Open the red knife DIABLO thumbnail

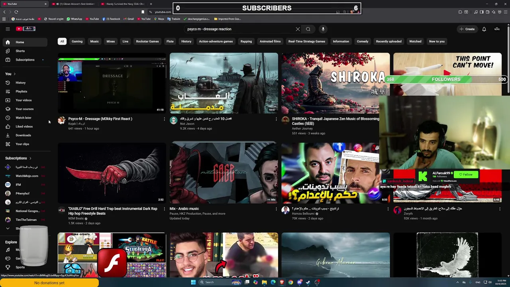point(112,173)
